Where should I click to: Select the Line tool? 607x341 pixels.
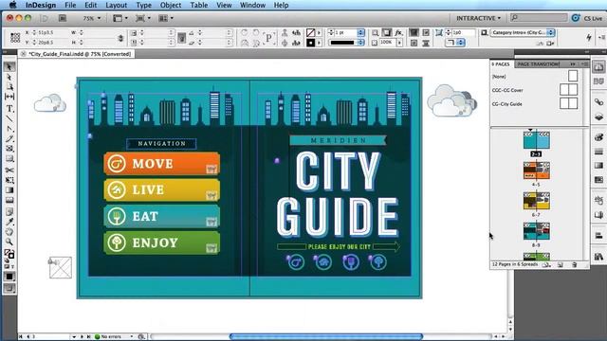tap(9, 118)
